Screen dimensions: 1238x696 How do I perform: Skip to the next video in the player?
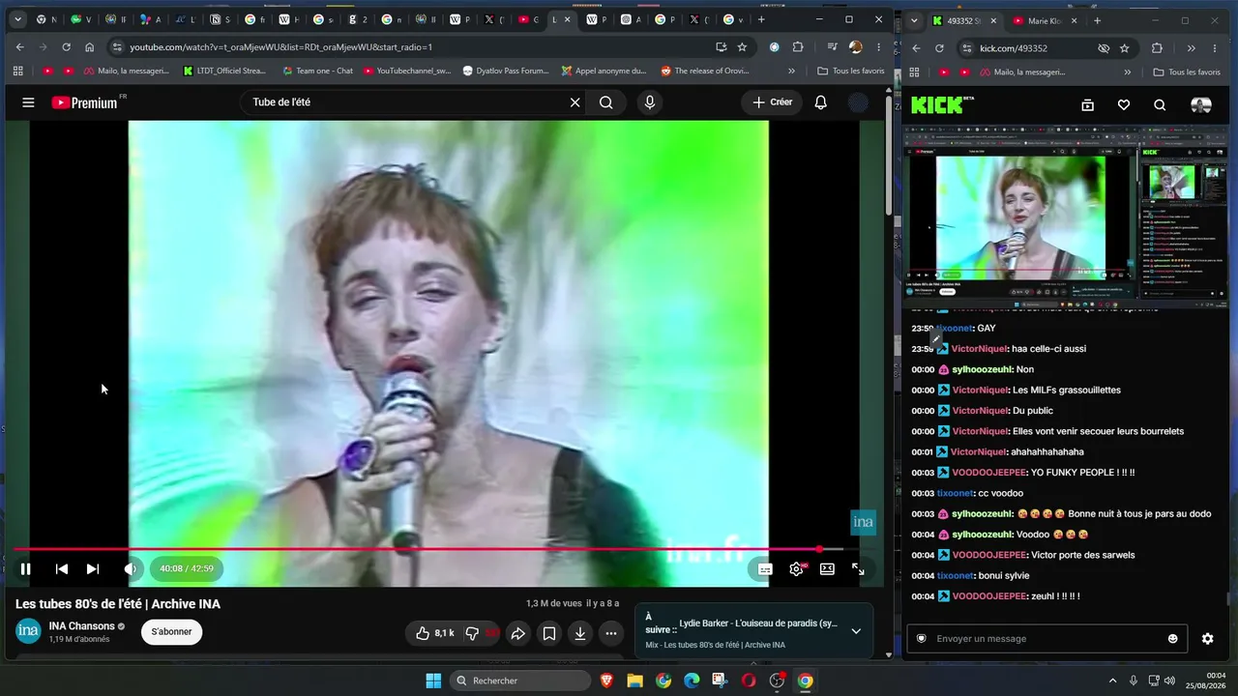[92, 569]
